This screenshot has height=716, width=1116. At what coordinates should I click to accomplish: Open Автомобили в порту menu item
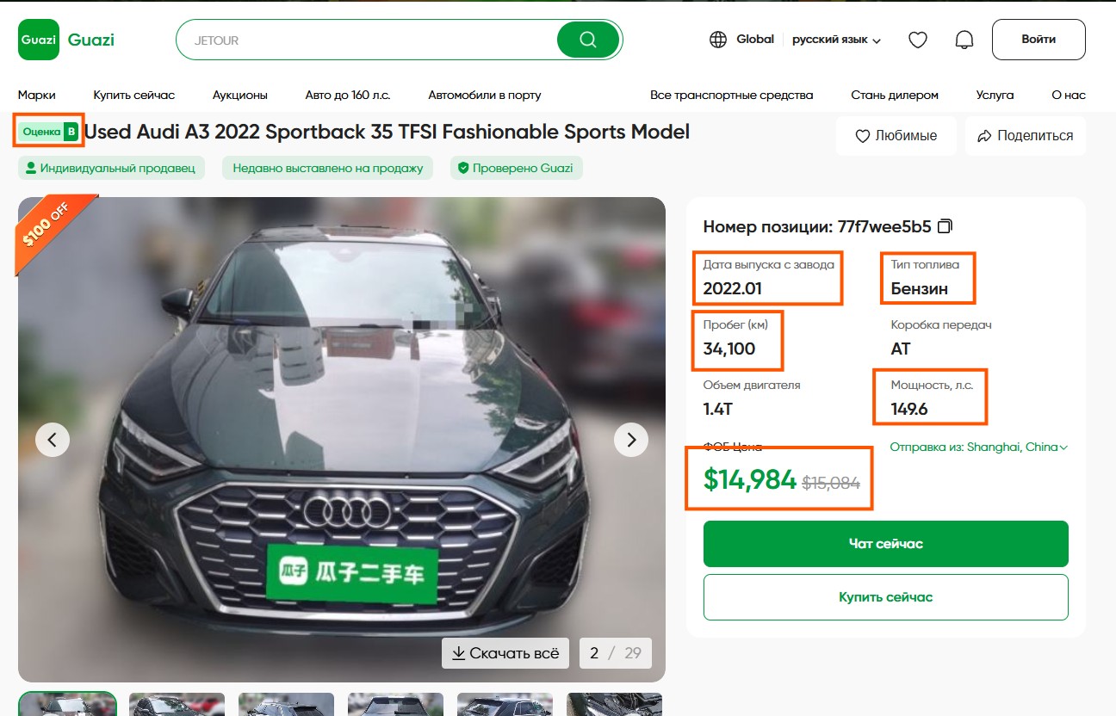point(485,95)
